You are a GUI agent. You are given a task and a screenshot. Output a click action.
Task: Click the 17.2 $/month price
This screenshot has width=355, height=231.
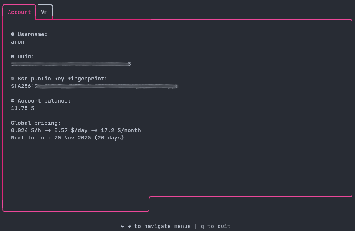(121, 130)
